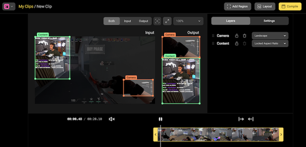This screenshot has width=306, height=147.
Task: Switch to the Settings tab
Action: pyautogui.click(x=269, y=21)
